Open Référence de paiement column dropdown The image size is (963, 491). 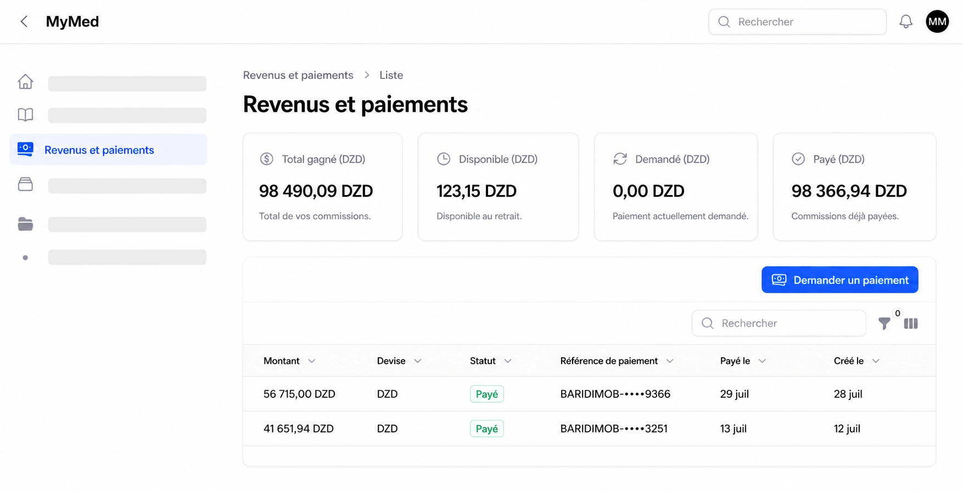point(670,361)
